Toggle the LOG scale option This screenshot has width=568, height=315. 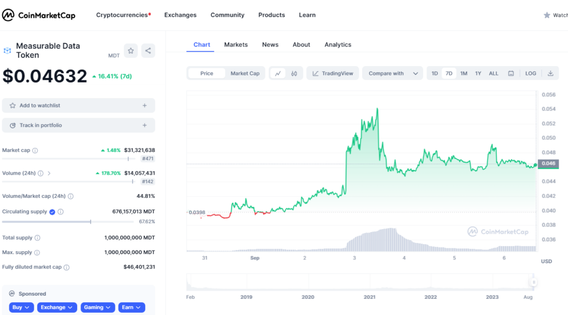pos(531,73)
